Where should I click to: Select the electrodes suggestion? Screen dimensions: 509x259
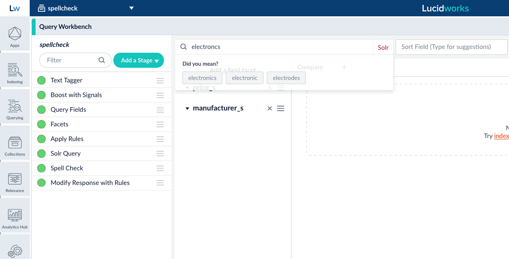(x=286, y=78)
